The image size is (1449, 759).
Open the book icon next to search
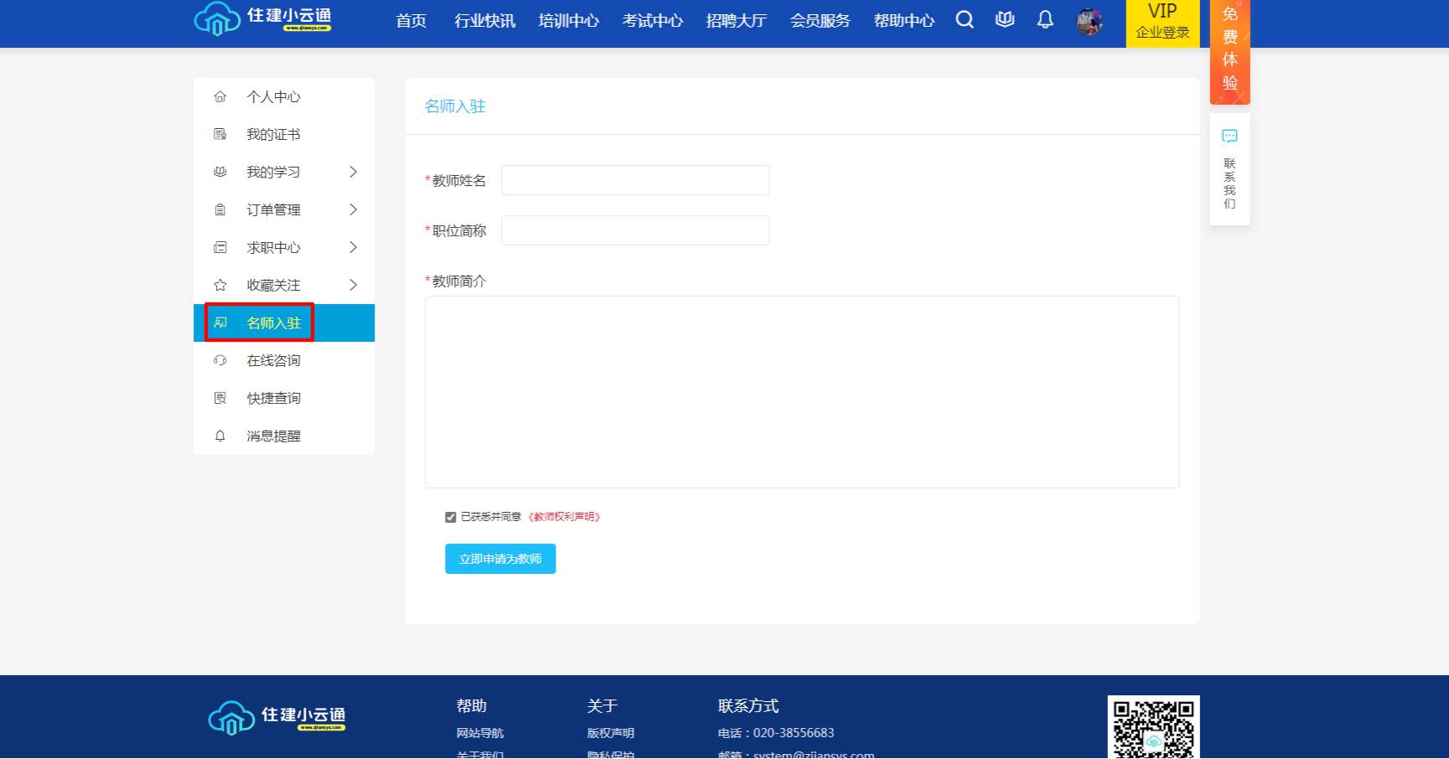1005,20
